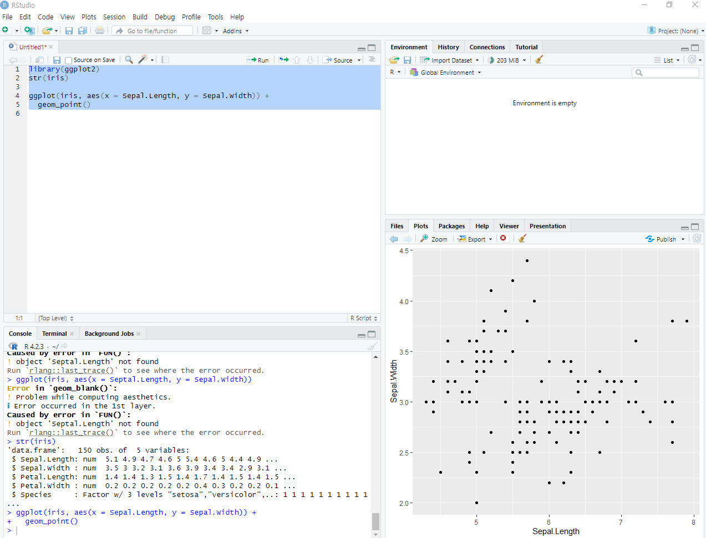Clear the console with the broom icon
This screenshot has width=706, height=538.
coord(372,346)
